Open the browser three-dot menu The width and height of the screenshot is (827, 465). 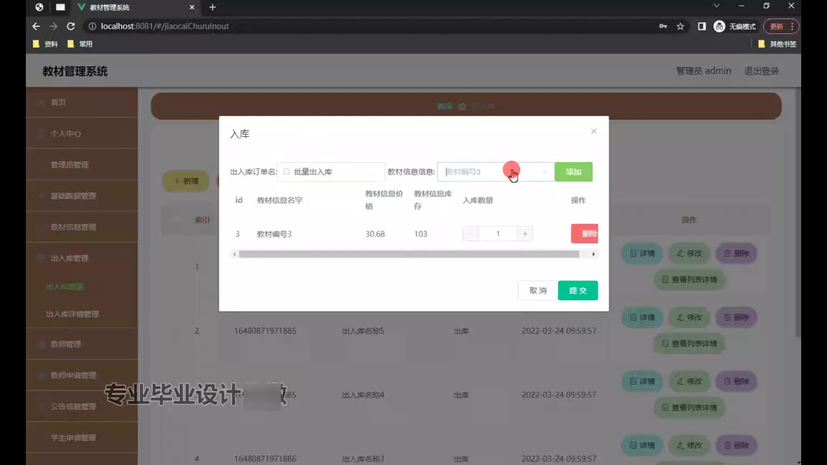(x=792, y=26)
